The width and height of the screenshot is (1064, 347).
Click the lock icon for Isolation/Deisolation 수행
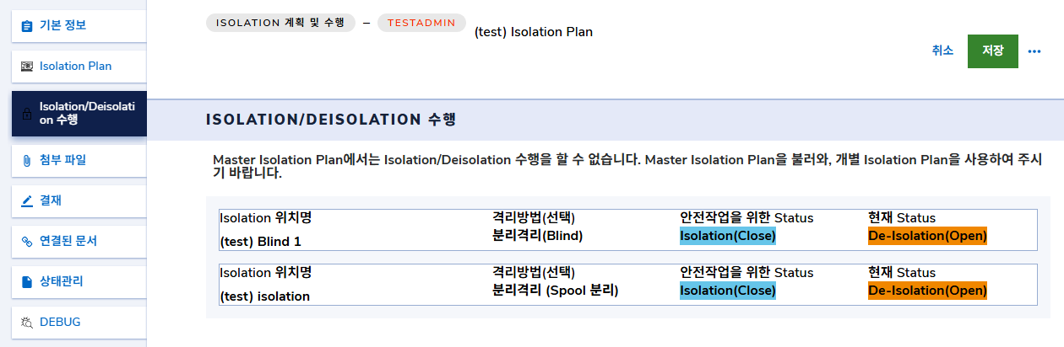pos(26,114)
